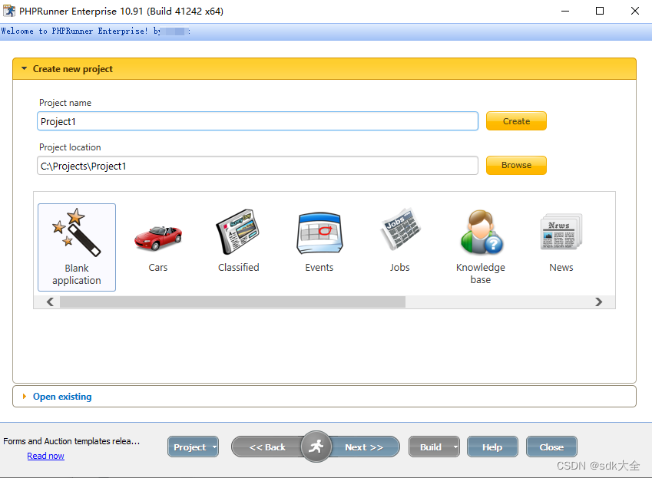This screenshot has height=478, width=652.
Task: Select the Events calendar template icon
Action: pyautogui.click(x=319, y=232)
